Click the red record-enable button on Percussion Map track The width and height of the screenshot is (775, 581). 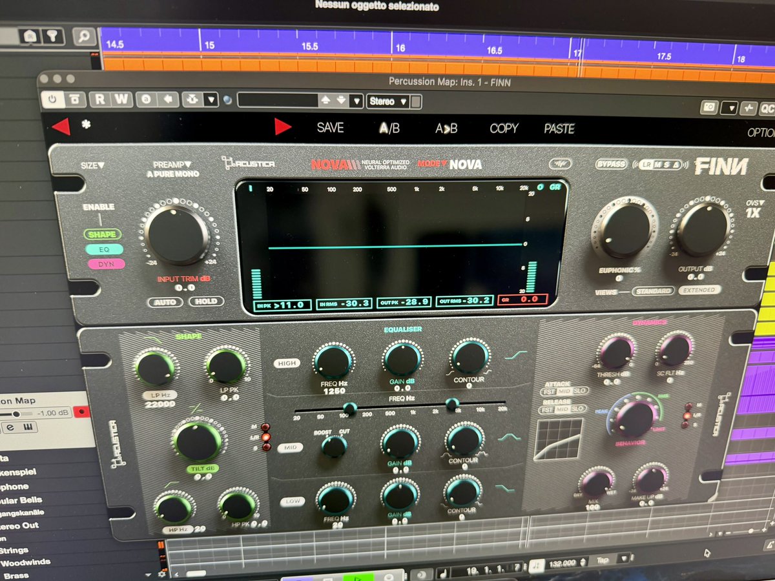(82, 411)
